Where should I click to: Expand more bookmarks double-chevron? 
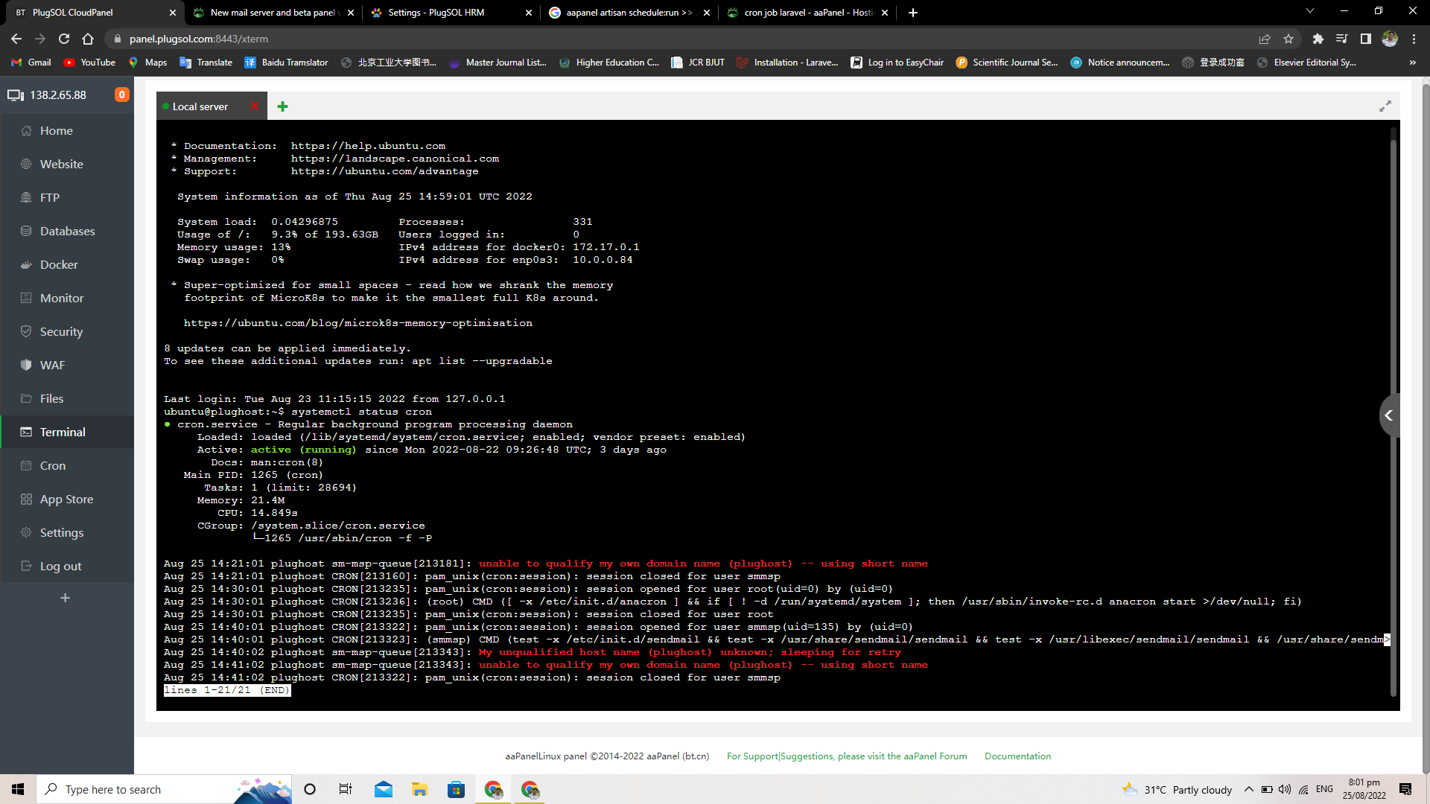1412,63
